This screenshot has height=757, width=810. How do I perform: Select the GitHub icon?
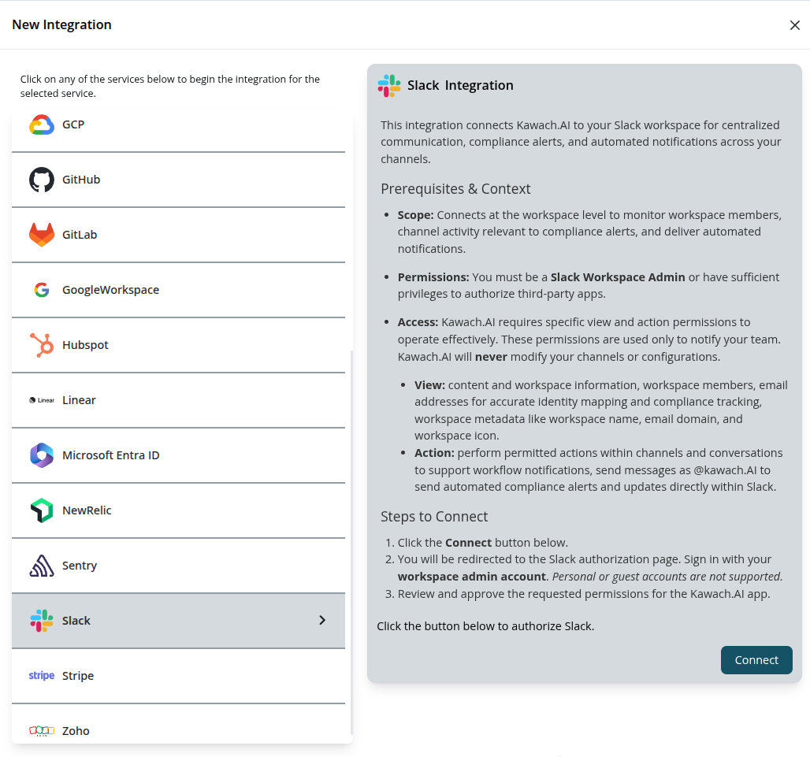click(41, 179)
